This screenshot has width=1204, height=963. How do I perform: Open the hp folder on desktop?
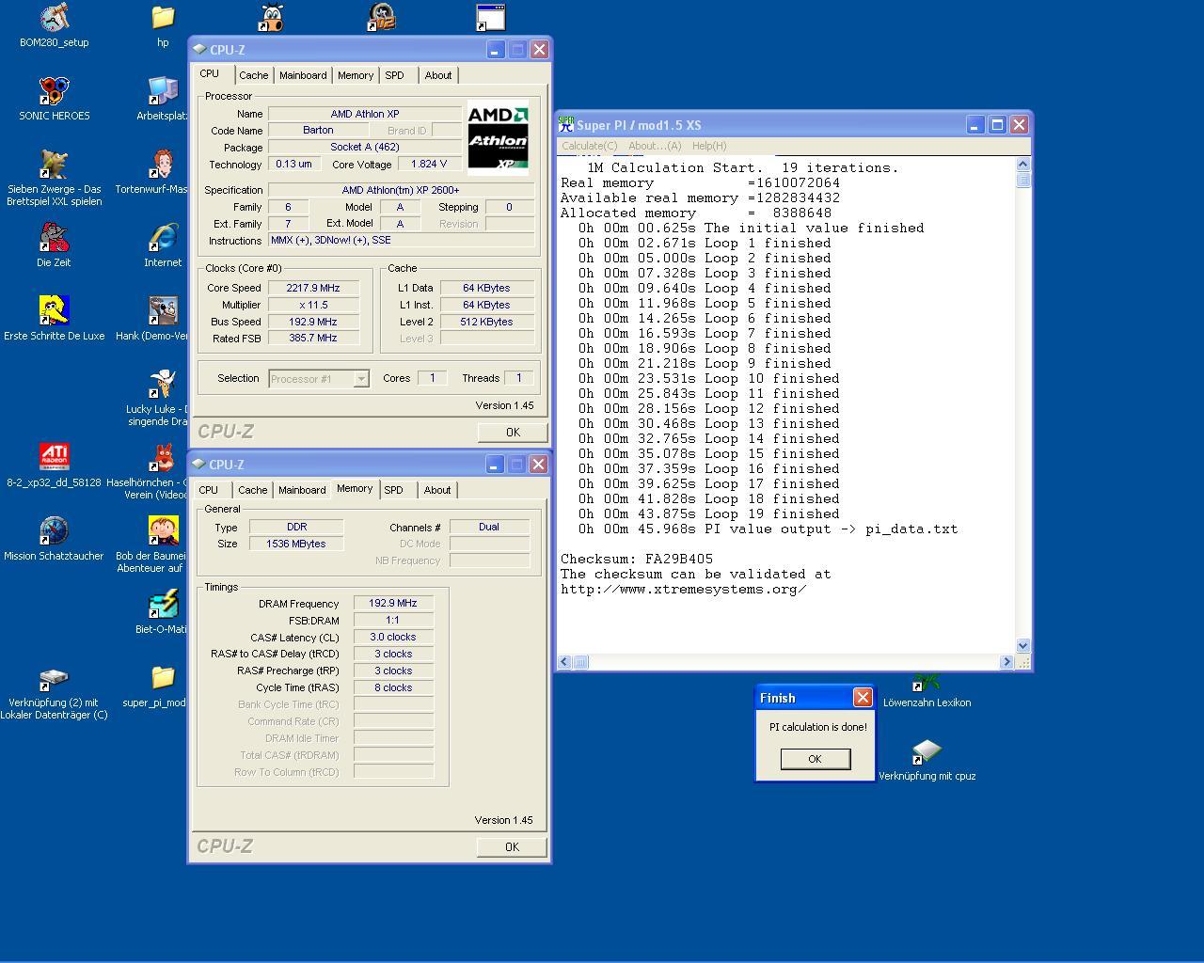tap(163, 25)
